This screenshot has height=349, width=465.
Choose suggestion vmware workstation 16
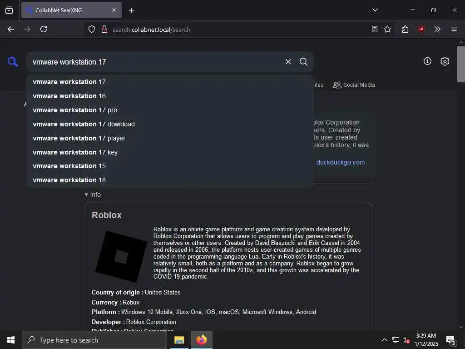(x=170, y=96)
